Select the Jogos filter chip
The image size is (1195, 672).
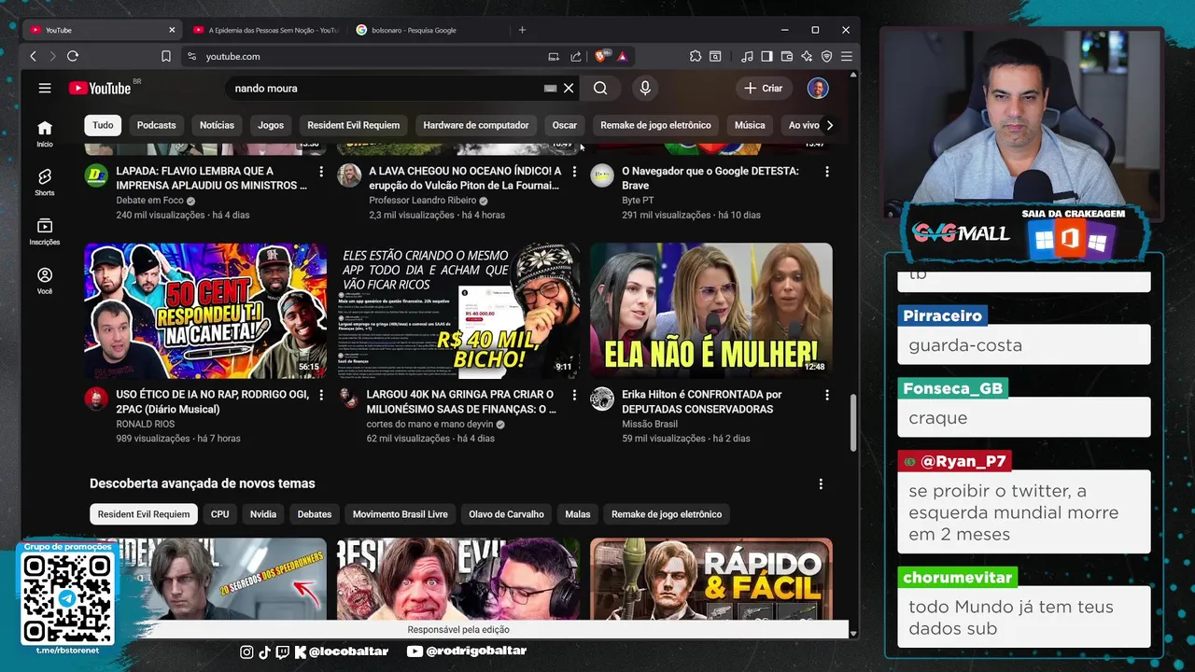pos(271,125)
